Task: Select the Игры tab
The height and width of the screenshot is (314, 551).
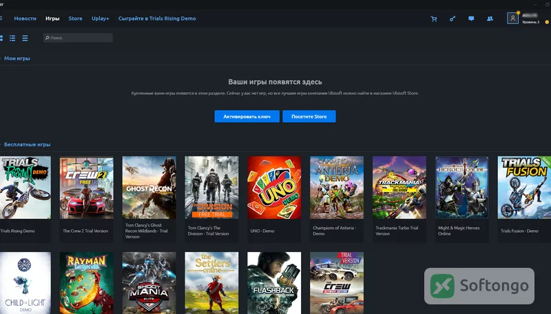Action: click(x=52, y=19)
